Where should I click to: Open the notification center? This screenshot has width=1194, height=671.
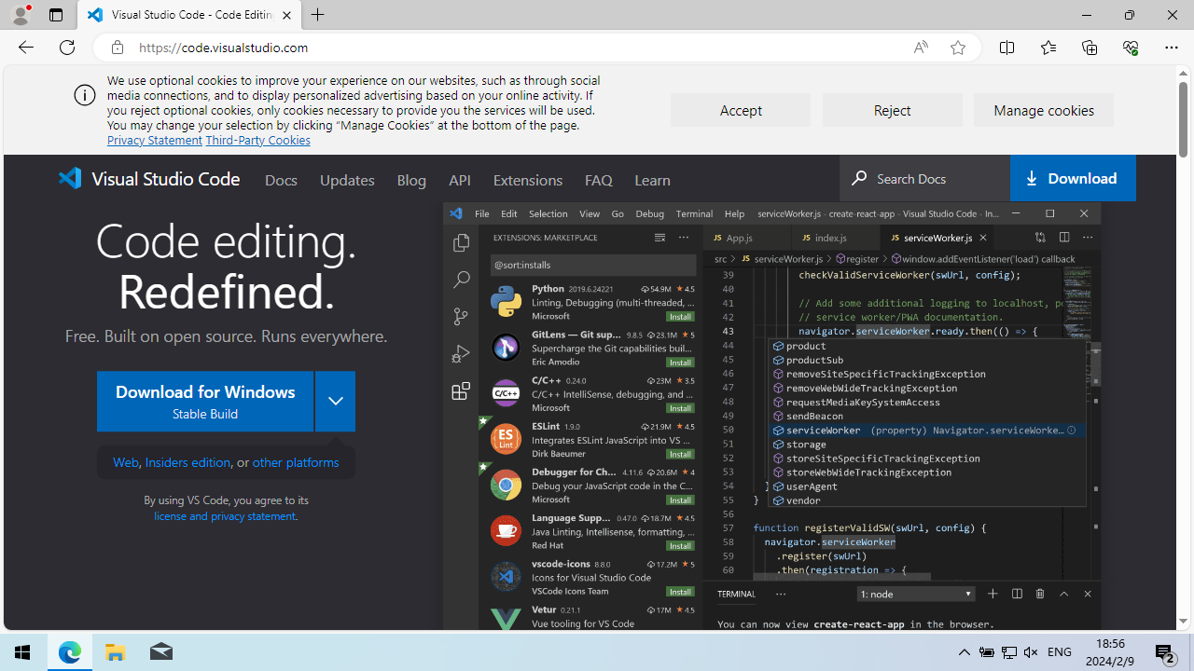click(x=1166, y=652)
